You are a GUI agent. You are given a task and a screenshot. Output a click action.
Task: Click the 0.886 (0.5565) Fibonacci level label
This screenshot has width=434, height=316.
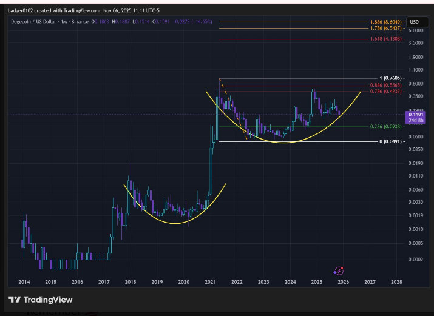click(385, 86)
